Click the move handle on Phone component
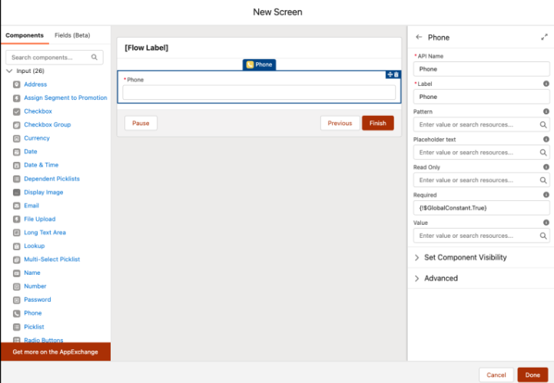This screenshot has width=554, height=383. pyautogui.click(x=390, y=74)
